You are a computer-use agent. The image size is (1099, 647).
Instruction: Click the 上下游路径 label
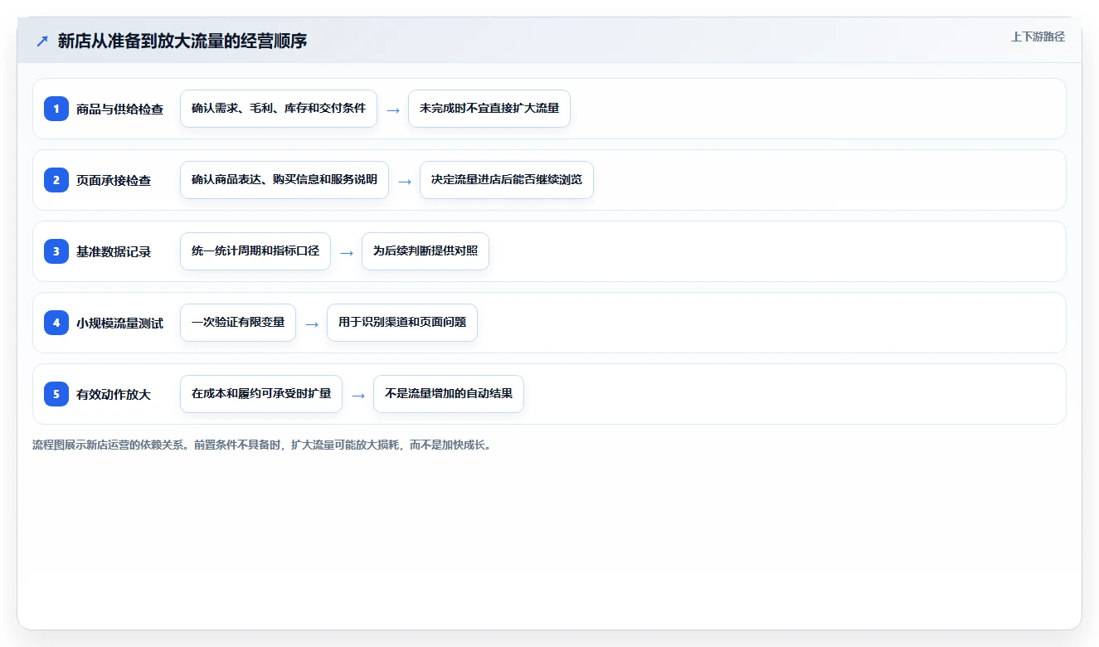click(1038, 36)
